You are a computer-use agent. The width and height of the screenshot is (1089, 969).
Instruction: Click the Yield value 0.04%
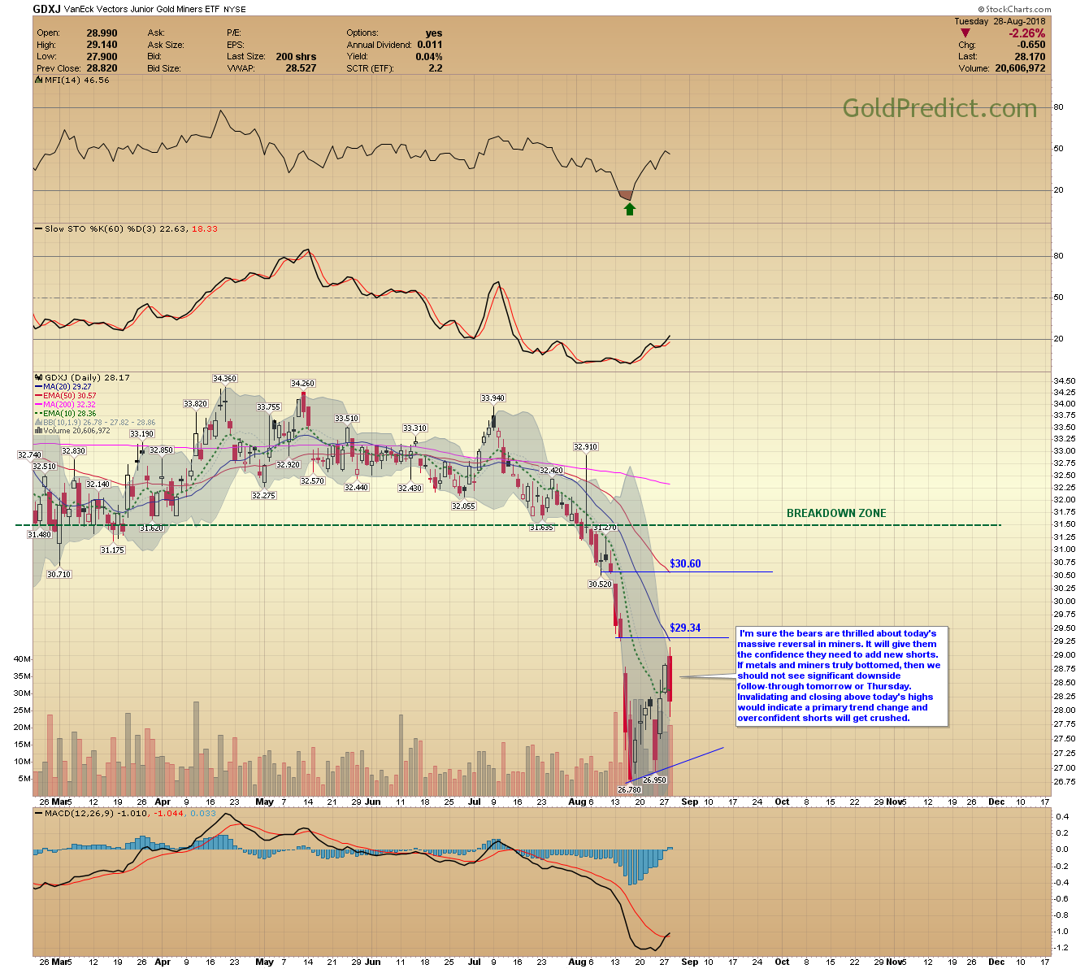pos(429,57)
